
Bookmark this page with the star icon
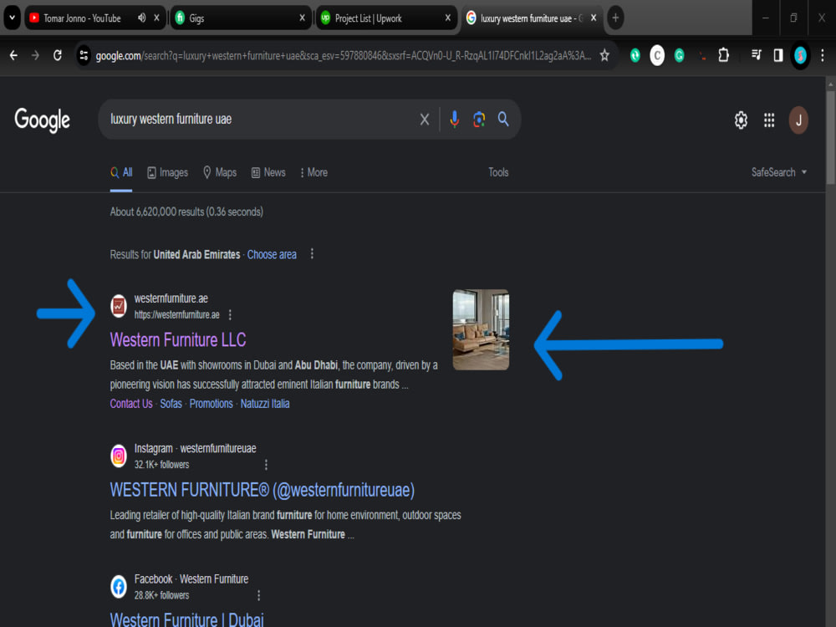coord(604,55)
